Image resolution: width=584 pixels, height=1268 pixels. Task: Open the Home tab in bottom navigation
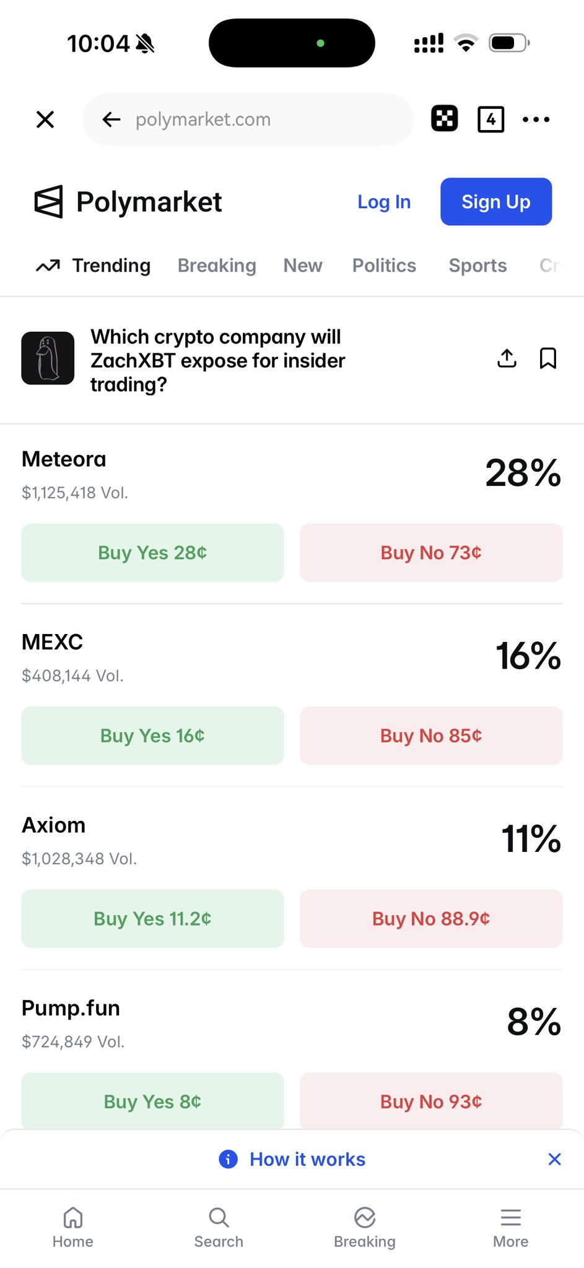click(x=73, y=1227)
